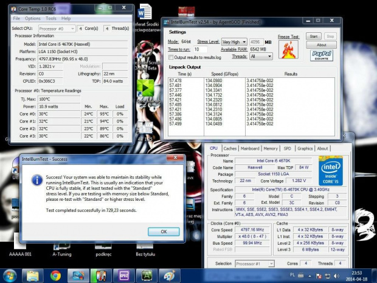
Task: Switch to Graphics tab in CPU-Z
Action: click(x=305, y=148)
